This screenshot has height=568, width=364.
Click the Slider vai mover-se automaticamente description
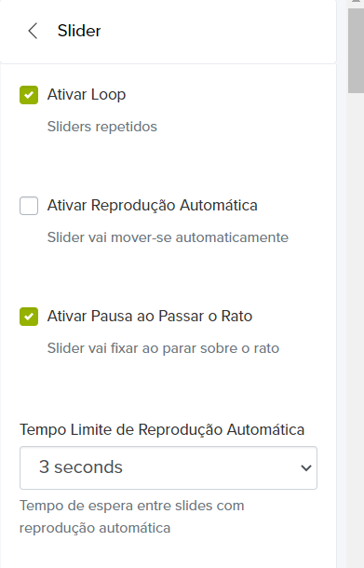[x=169, y=237]
